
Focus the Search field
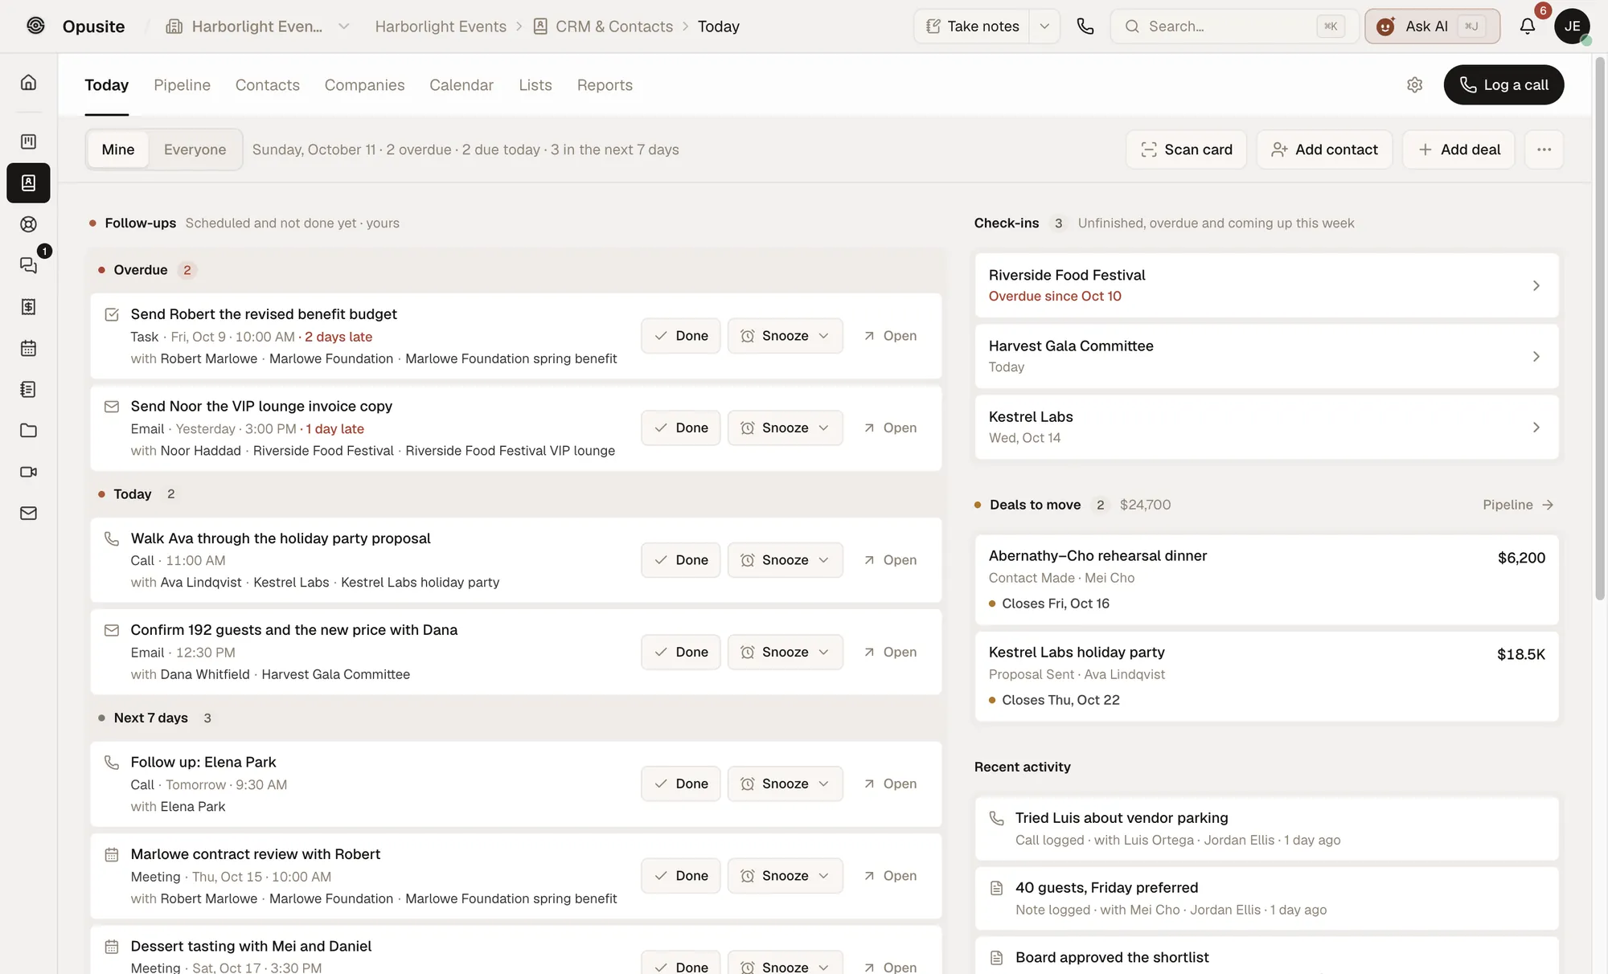coord(1234,26)
